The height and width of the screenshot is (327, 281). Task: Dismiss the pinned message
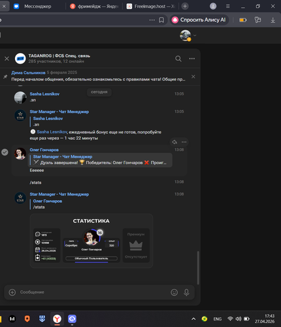(193, 77)
